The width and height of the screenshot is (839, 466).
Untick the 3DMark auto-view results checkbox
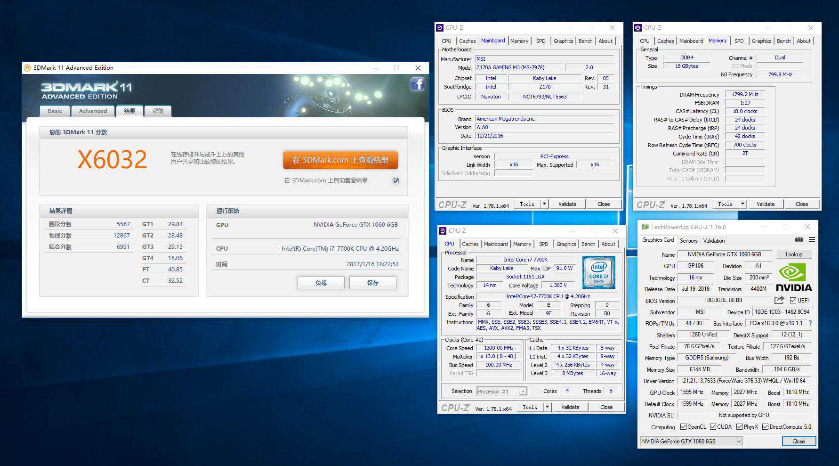(395, 181)
